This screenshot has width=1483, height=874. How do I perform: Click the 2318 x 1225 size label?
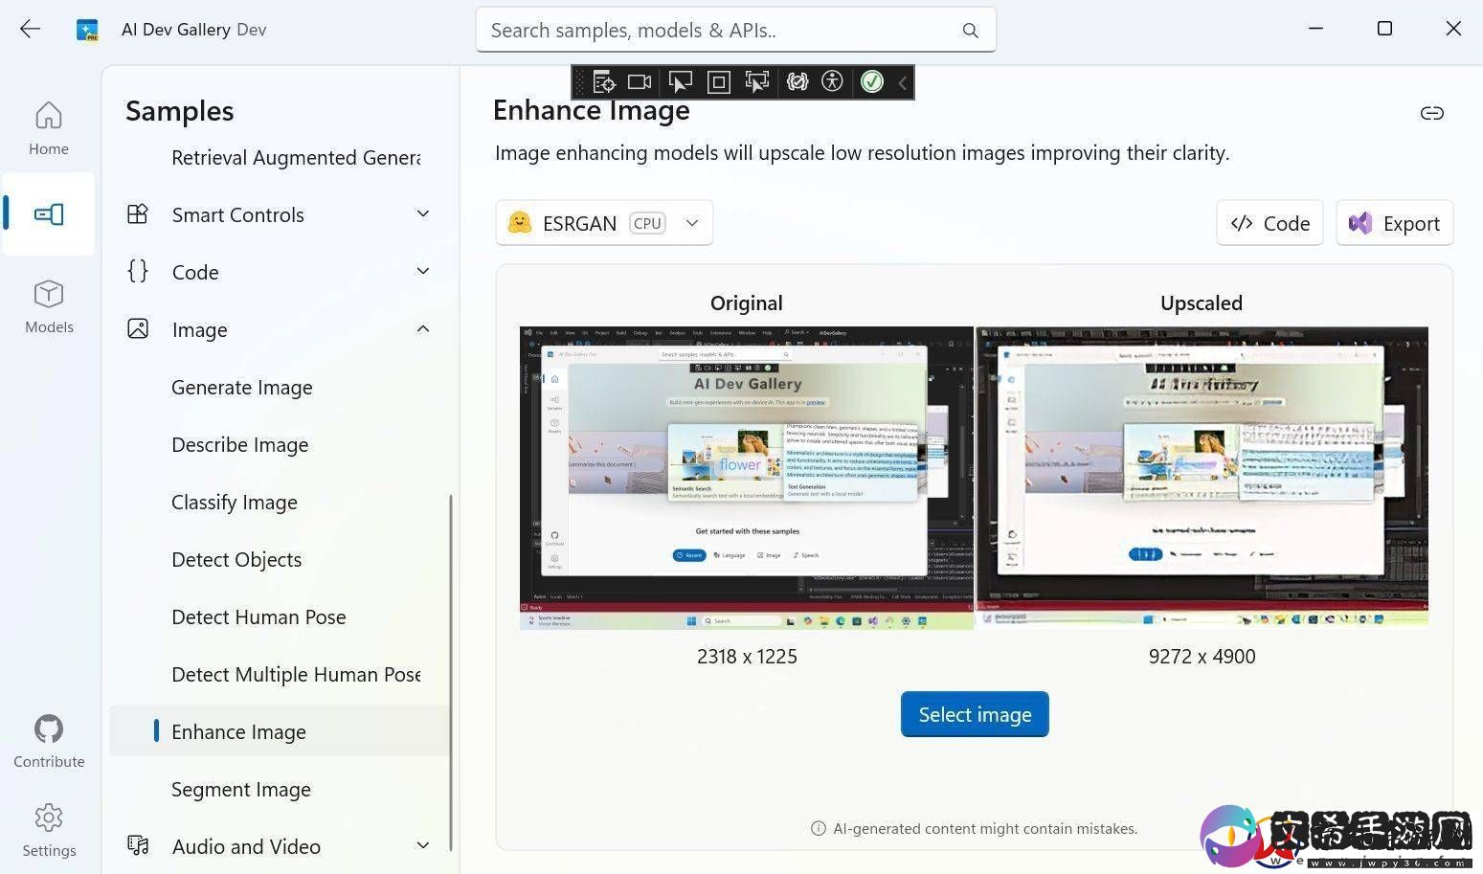click(x=747, y=656)
